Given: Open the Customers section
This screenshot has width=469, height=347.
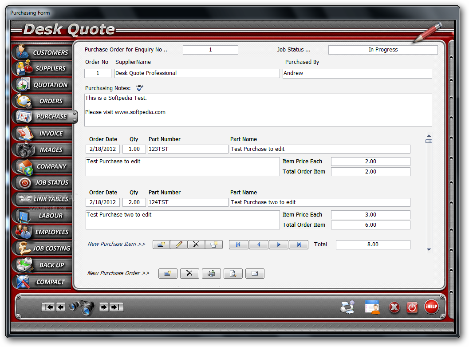Looking at the screenshot, I should (x=43, y=52).
